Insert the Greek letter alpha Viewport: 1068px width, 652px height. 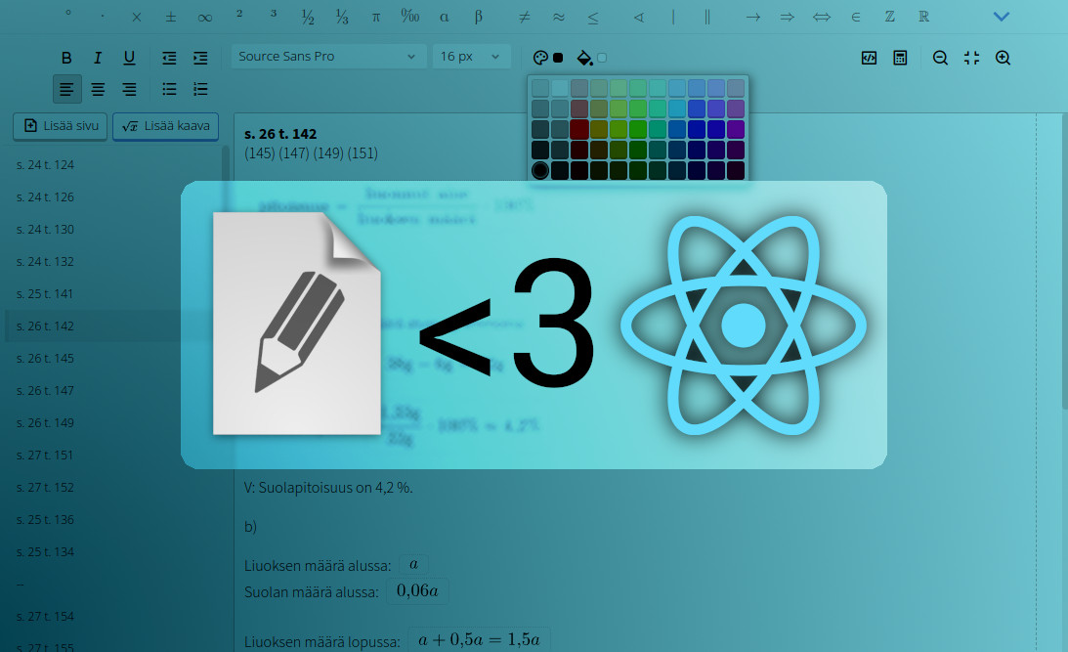tap(444, 17)
